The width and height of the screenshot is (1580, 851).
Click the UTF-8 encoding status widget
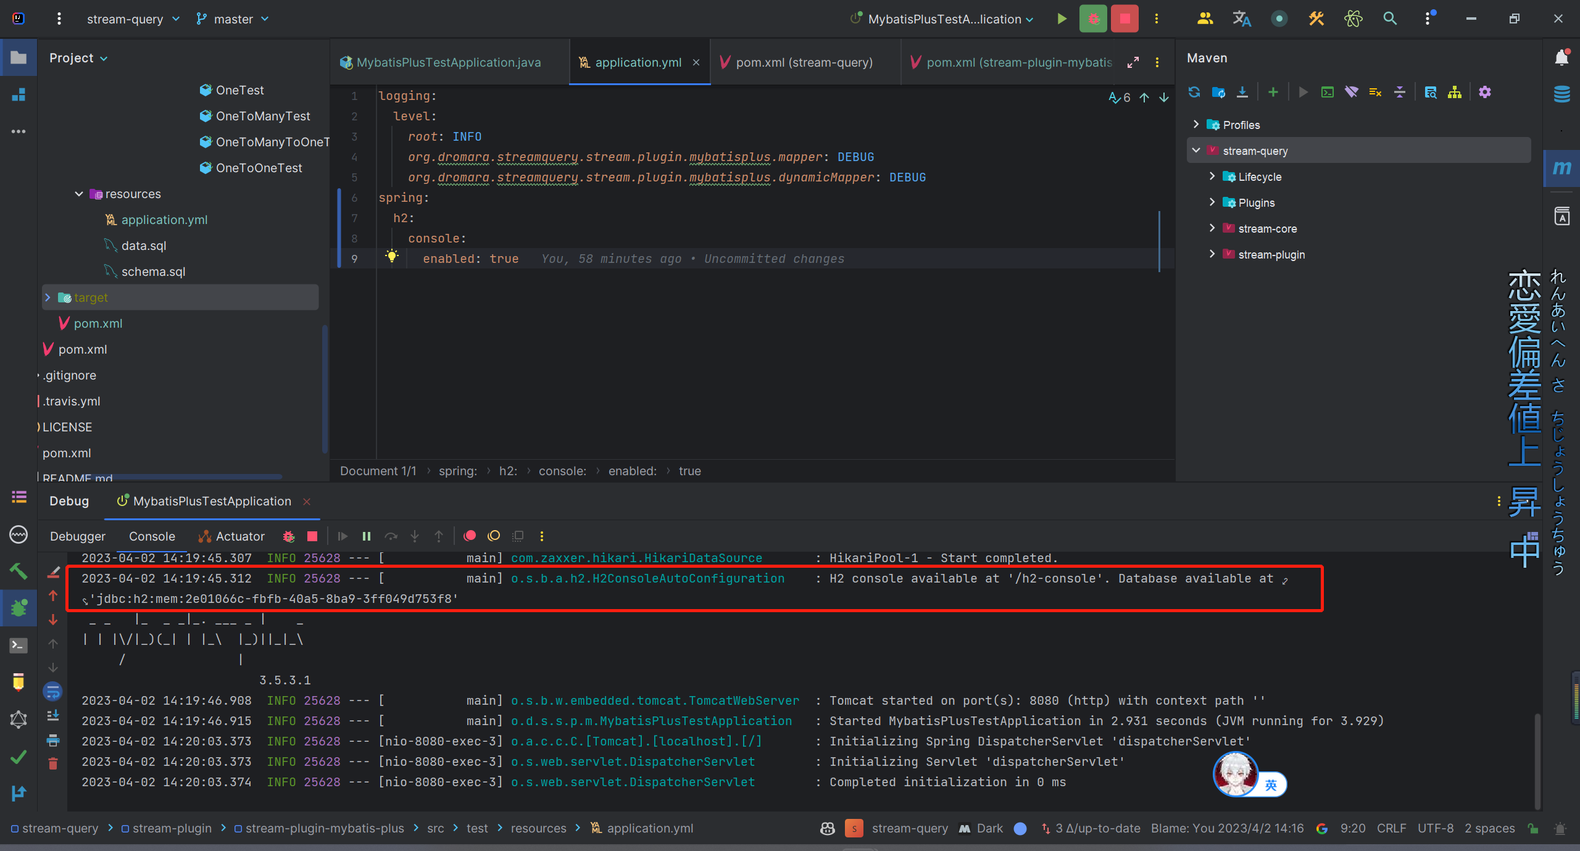pyautogui.click(x=1435, y=828)
